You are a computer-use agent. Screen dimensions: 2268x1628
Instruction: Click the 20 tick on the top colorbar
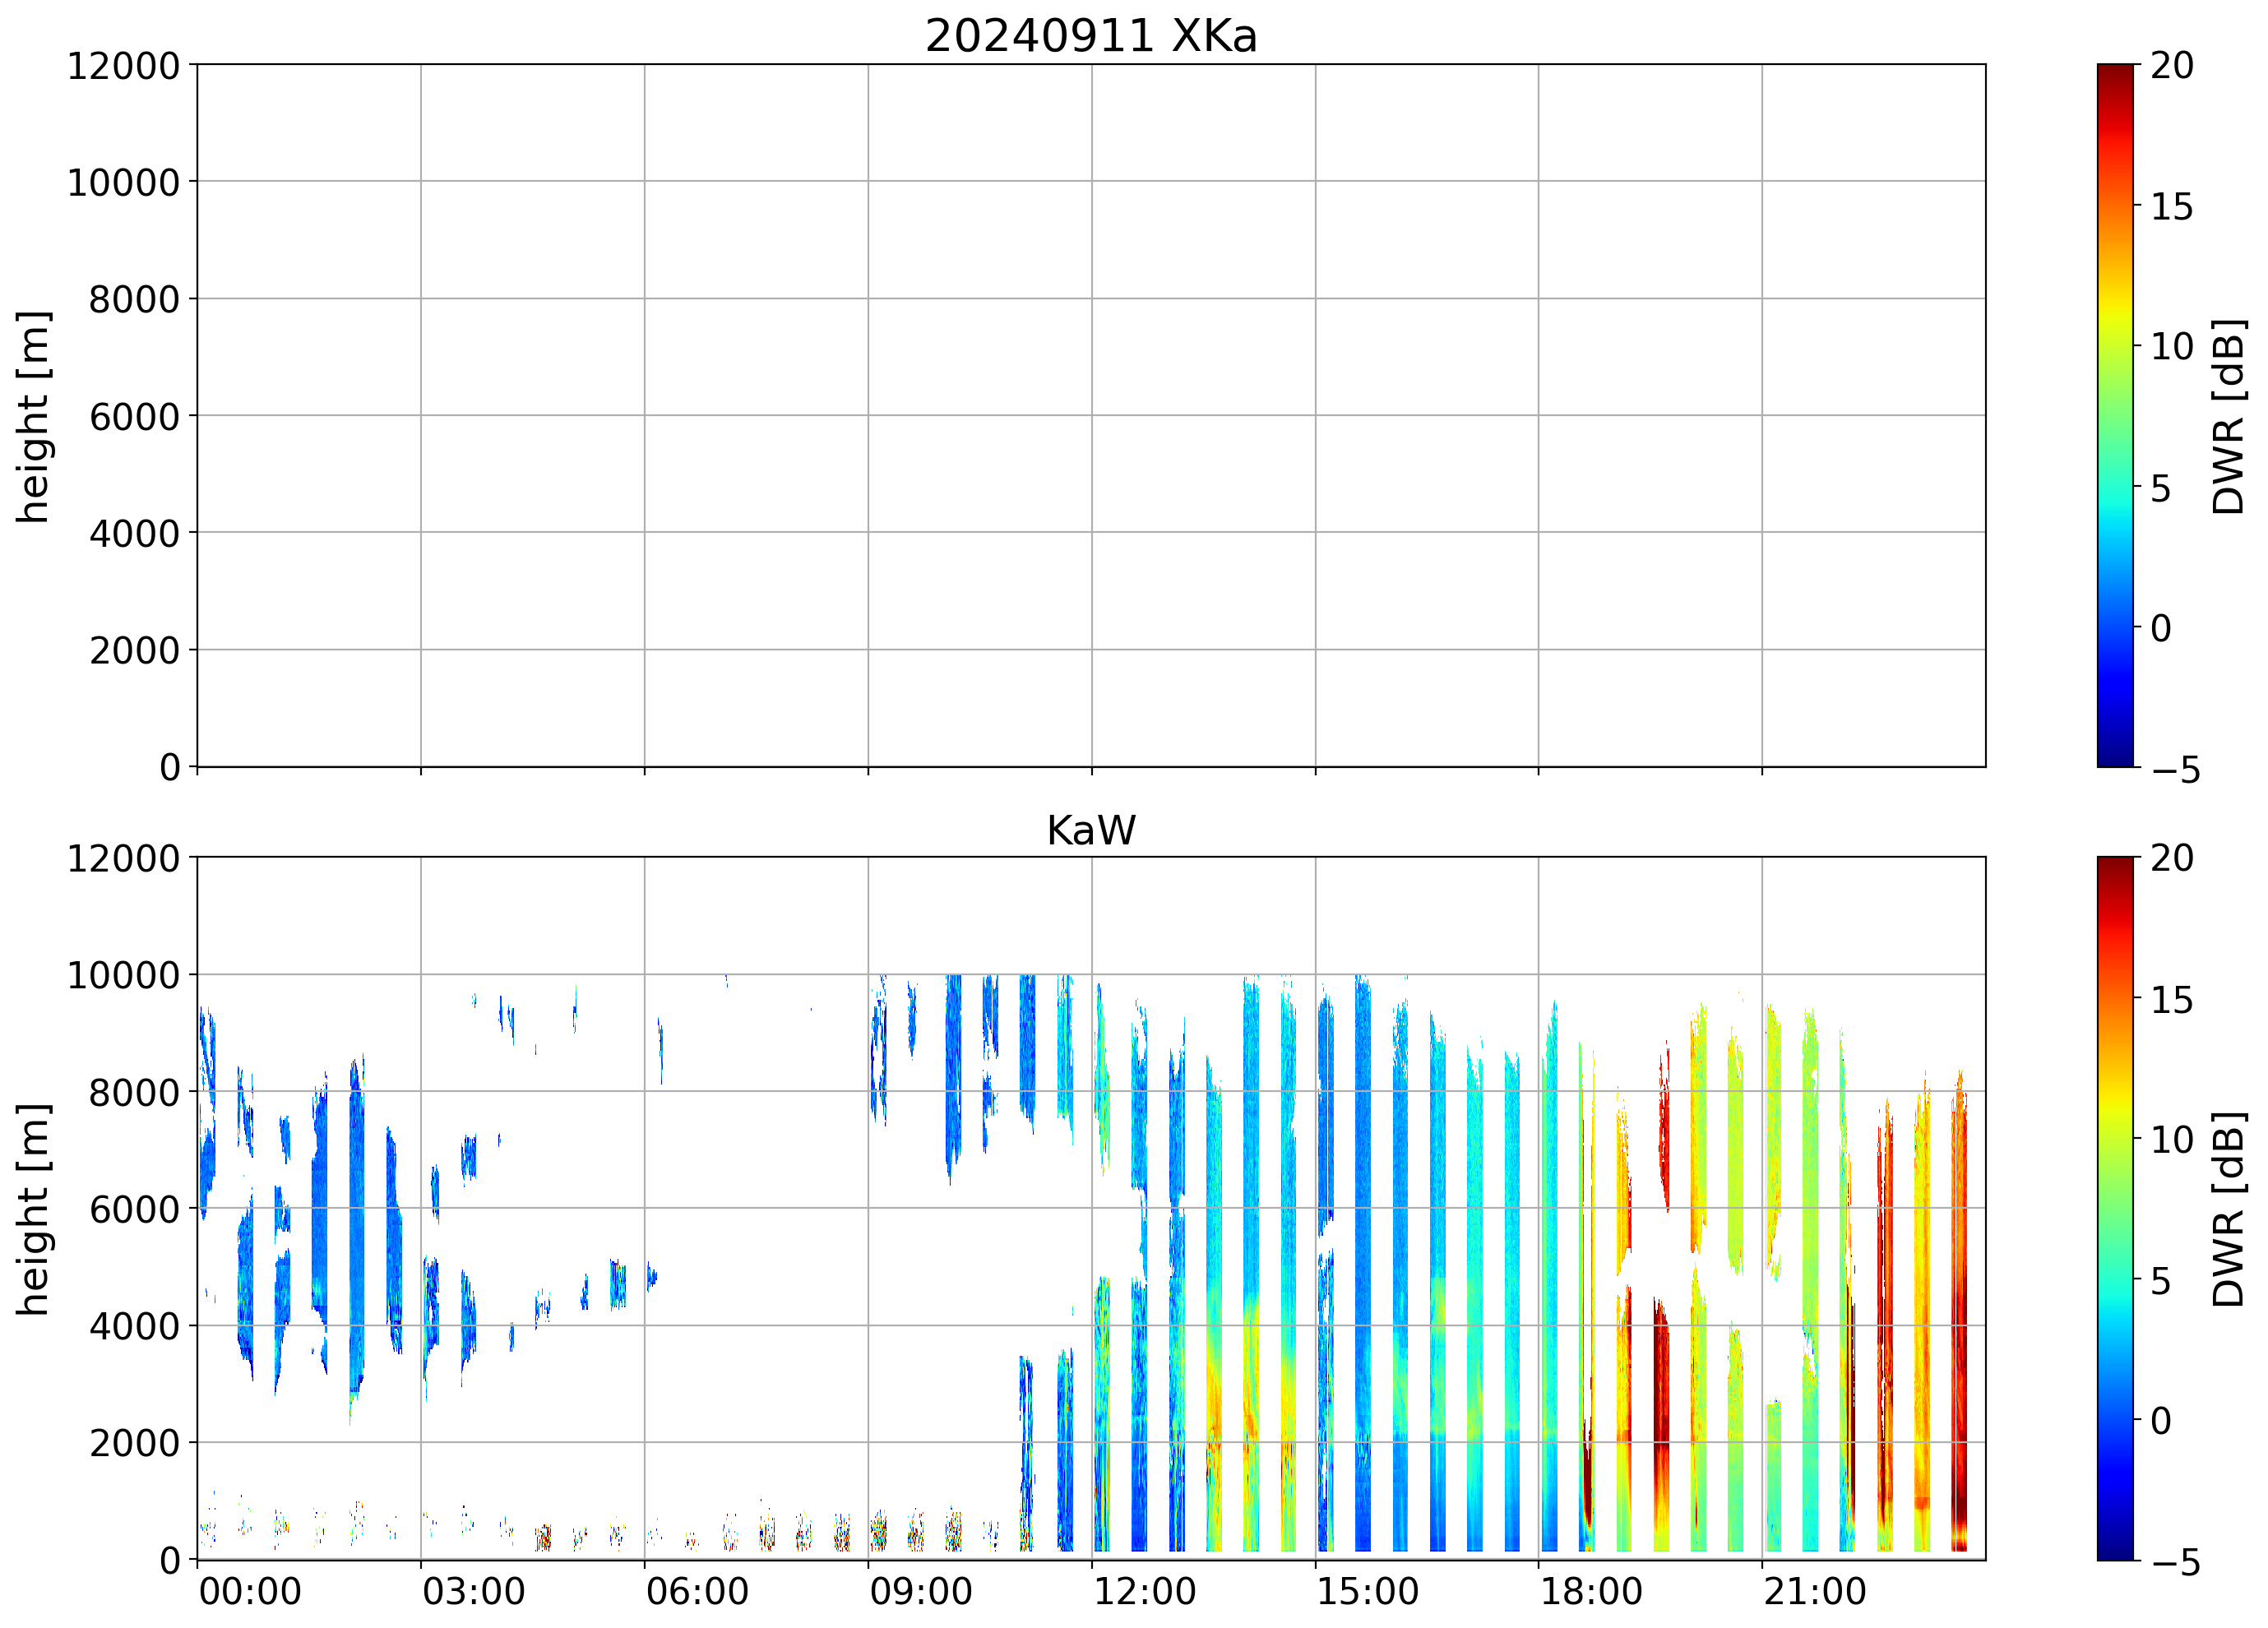2171,66
